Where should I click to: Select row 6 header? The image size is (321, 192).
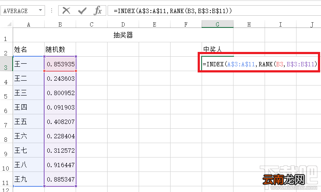click(6, 107)
